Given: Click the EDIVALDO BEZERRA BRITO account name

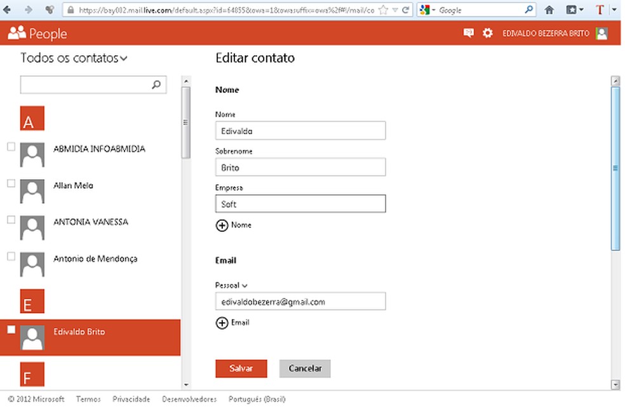Looking at the screenshot, I should [x=546, y=34].
